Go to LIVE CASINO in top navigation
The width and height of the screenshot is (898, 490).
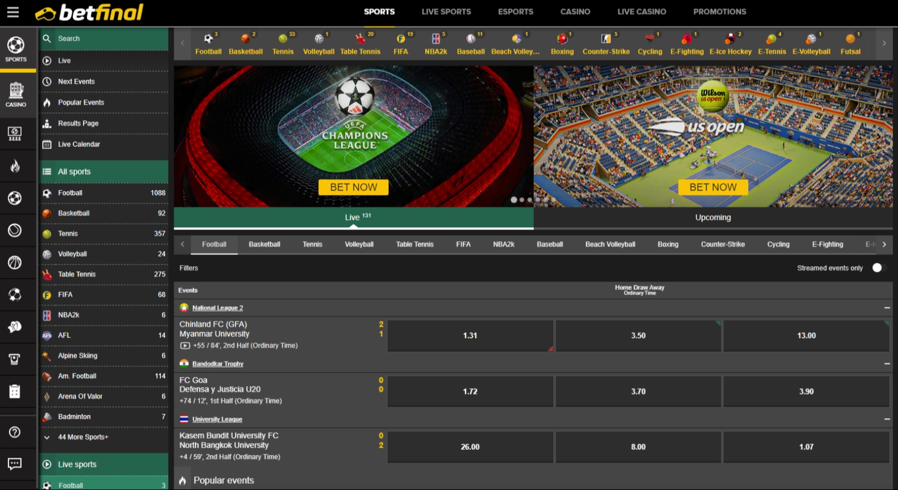point(641,12)
